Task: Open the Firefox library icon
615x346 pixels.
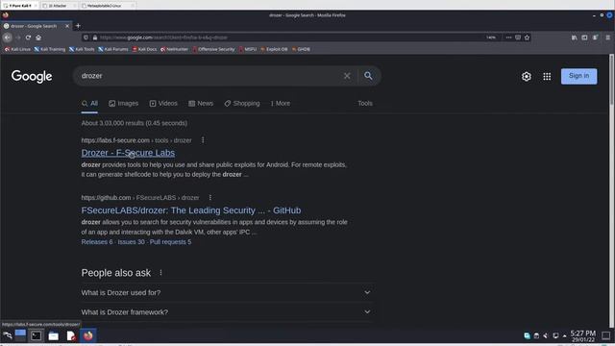Action: pyautogui.click(x=575, y=37)
